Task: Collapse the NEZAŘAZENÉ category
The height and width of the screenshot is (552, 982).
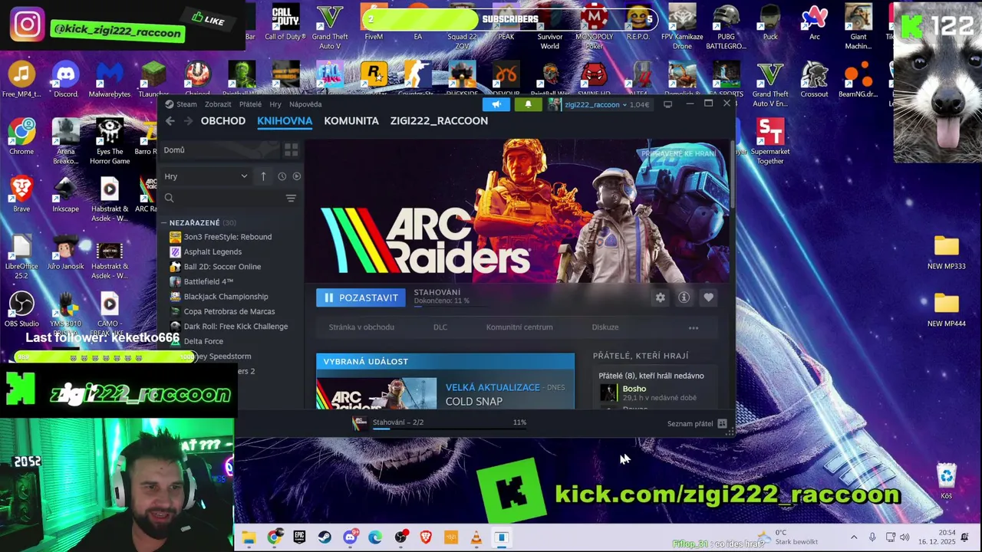Action: [163, 223]
